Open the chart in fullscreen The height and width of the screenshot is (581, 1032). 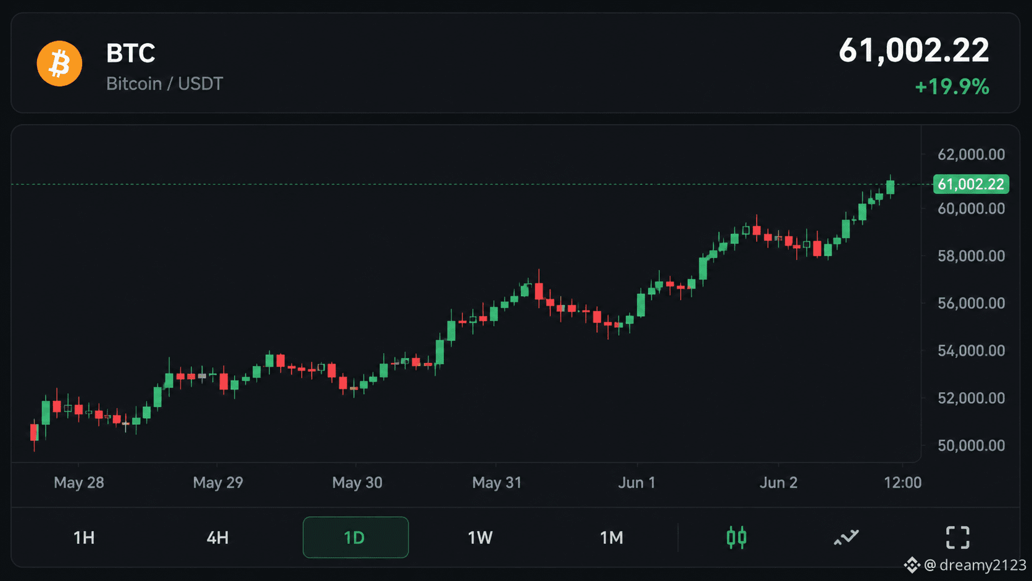tap(957, 537)
